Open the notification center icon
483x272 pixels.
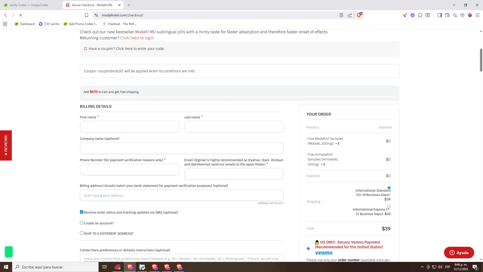click(475, 267)
